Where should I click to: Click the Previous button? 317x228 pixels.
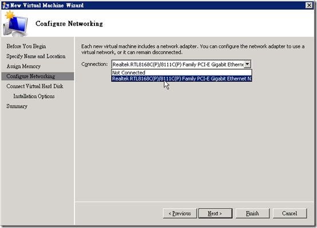tap(180, 214)
